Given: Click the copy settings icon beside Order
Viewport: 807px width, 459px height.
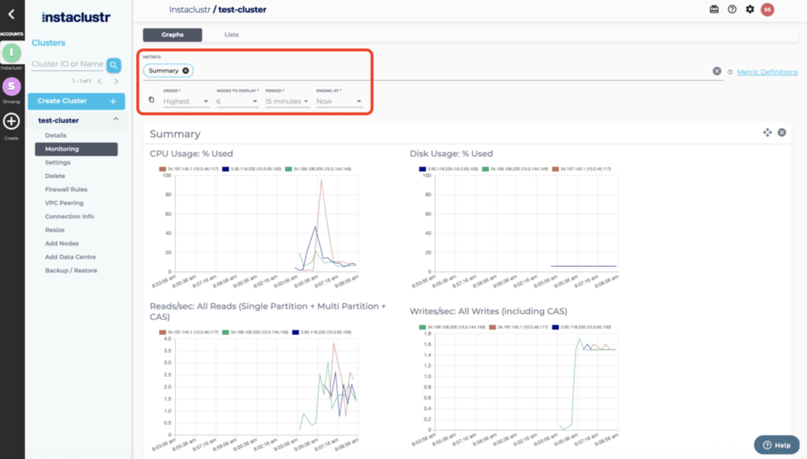Looking at the screenshot, I should point(152,100).
